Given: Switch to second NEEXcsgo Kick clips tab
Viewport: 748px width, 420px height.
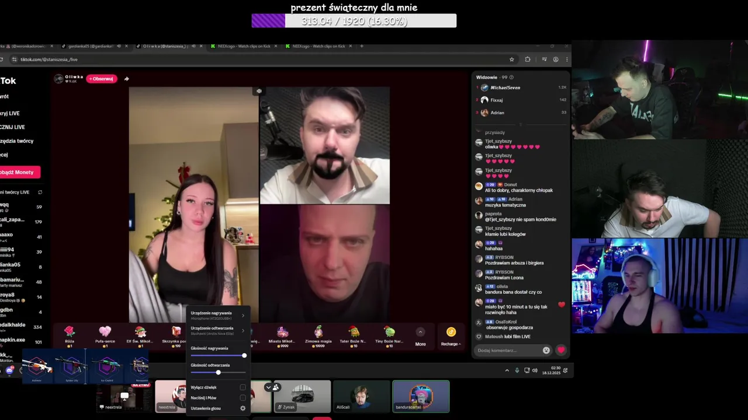Looking at the screenshot, I should click(318, 46).
